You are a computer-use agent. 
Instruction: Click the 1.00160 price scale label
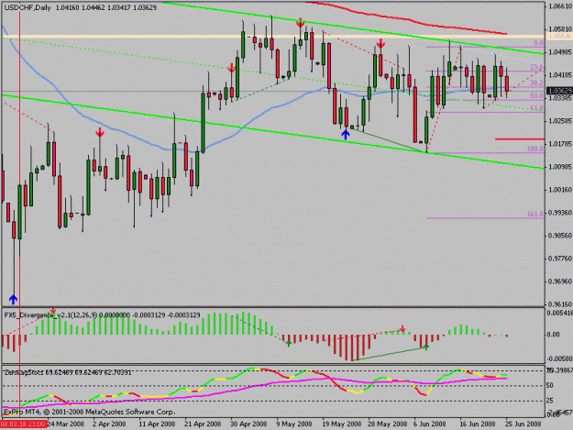pos(560,190)
